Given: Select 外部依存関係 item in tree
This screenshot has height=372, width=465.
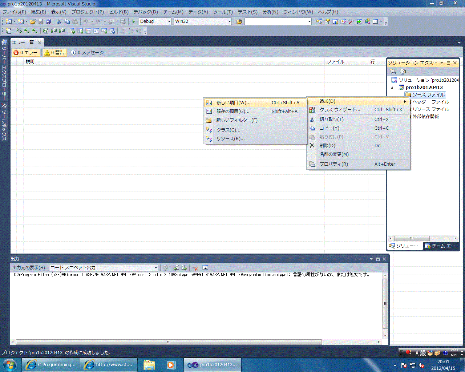Looking at the screenshot, I should coord(426,117).
